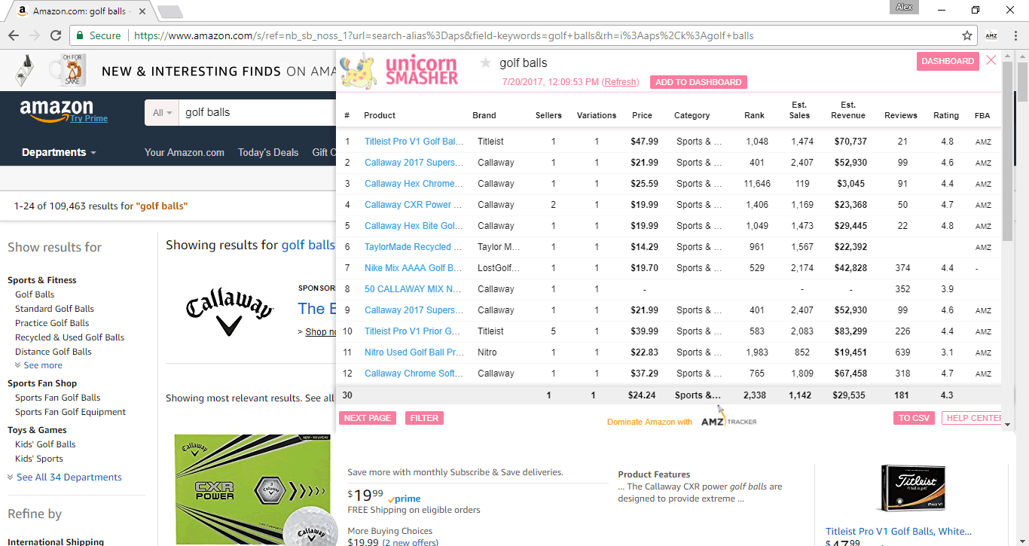Screen dimensions: 1029x546
Task: Click the Amazon search input field
Action: pyautogui.click(x=256, y=113)
